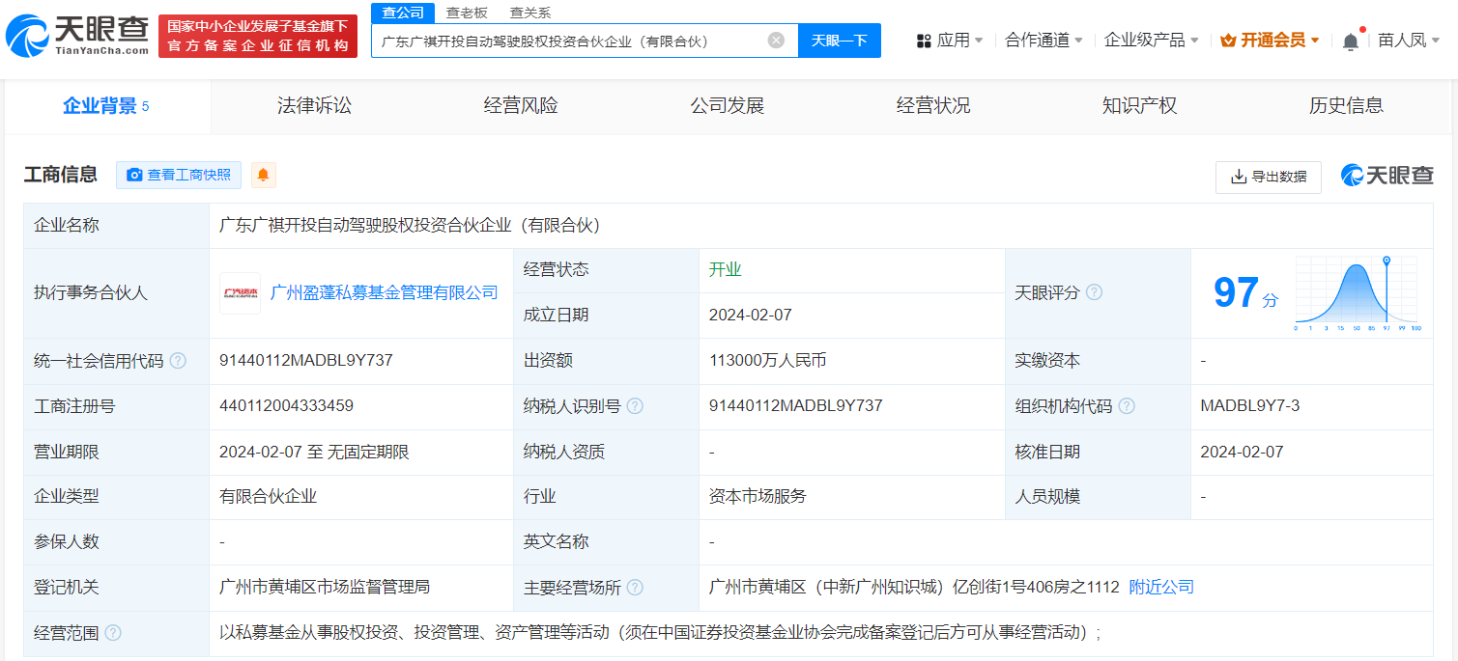Click the 资本市场服务 industry value

coord(758,496)
